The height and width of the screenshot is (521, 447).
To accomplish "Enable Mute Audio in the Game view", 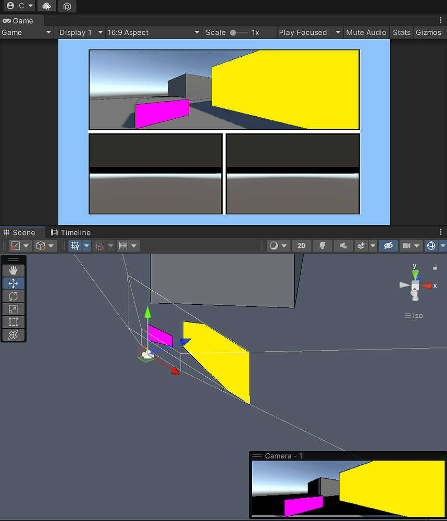I will (x=366, y=32).
